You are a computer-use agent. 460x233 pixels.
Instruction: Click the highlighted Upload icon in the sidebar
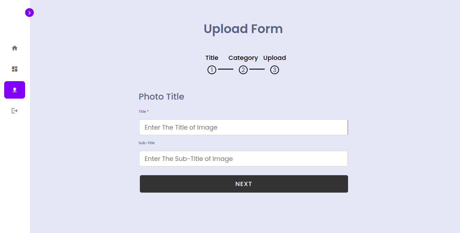[14, 90]
